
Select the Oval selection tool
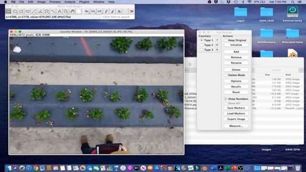[x=15, y=11]
